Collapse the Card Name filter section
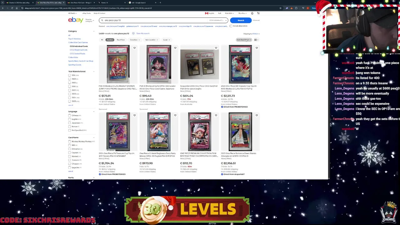Viewport: 400px width, 225px height. pyautogui.click(x=94, y=137)
